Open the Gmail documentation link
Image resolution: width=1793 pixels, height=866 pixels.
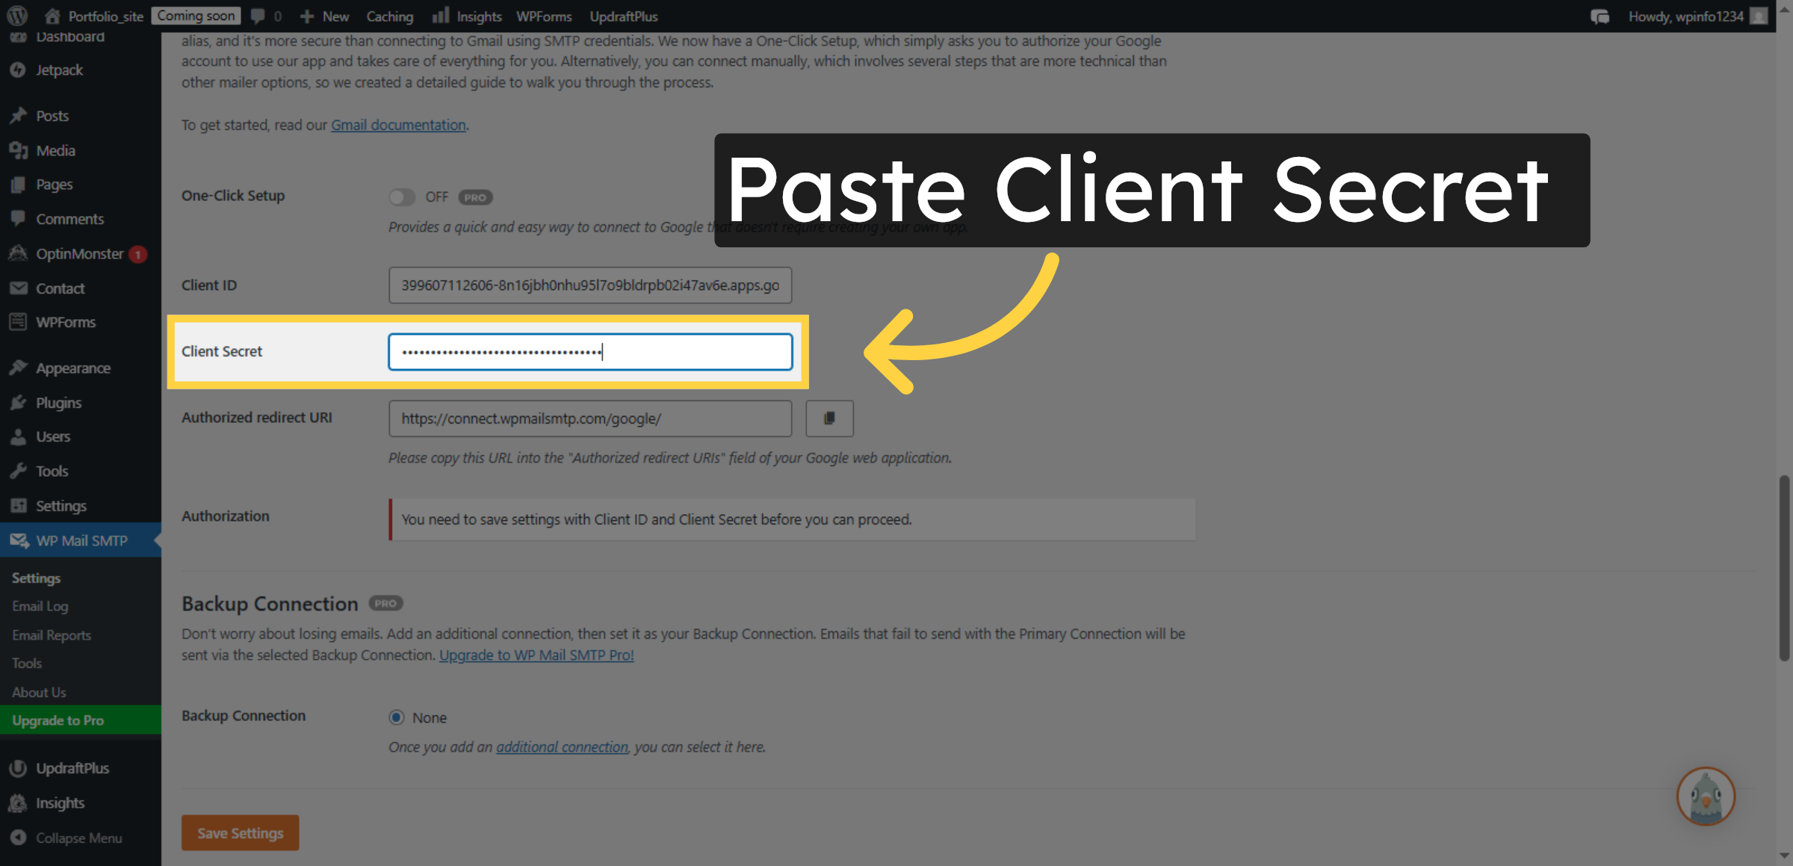coord(398,125)
